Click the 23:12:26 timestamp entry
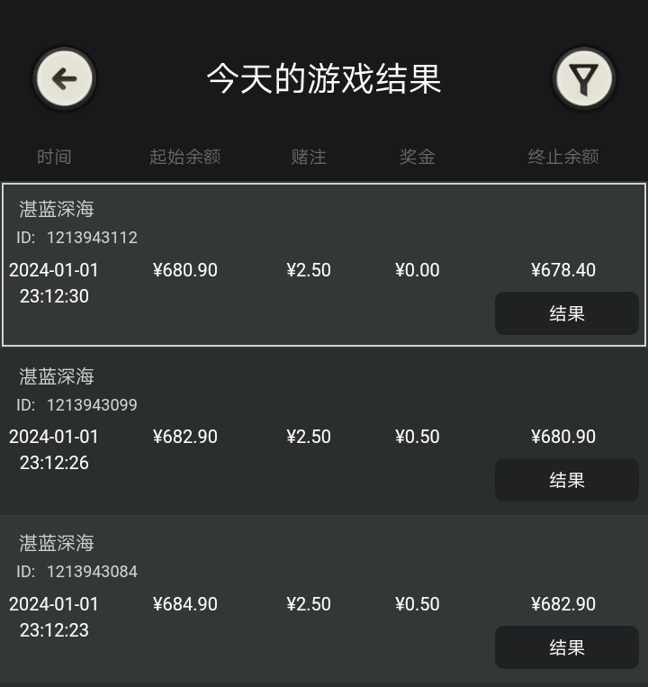This screenshot has height=687, width=648. click(x=54, y=463)
